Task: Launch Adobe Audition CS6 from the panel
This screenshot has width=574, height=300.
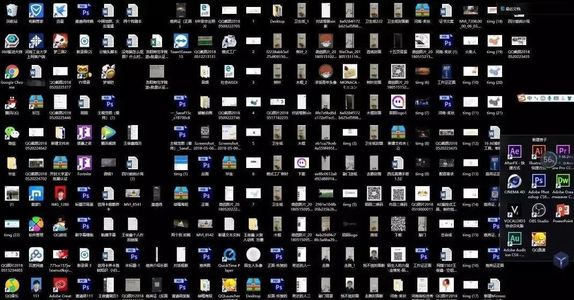Action: pyautogui.click(x=514, y=239)
